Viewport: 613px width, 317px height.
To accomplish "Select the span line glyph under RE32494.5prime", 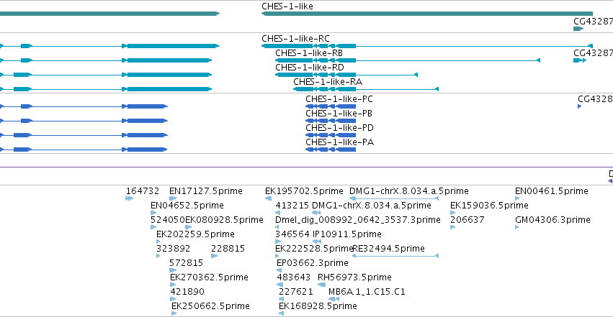I will click(x=395, y=256).
